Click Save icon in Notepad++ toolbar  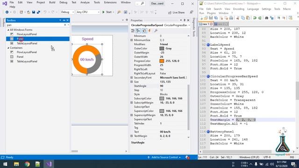[211, 18]
